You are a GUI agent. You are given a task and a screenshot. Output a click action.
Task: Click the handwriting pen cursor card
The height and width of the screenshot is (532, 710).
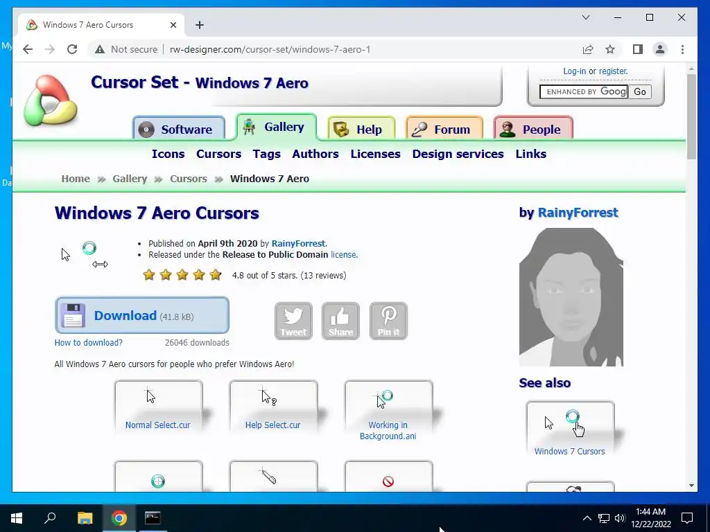pos(273,476)
